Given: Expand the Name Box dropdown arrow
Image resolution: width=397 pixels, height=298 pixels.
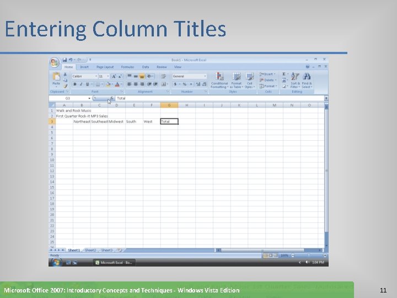Looking at the screenshot, I should pyautogui.click(x=89, y=98).
